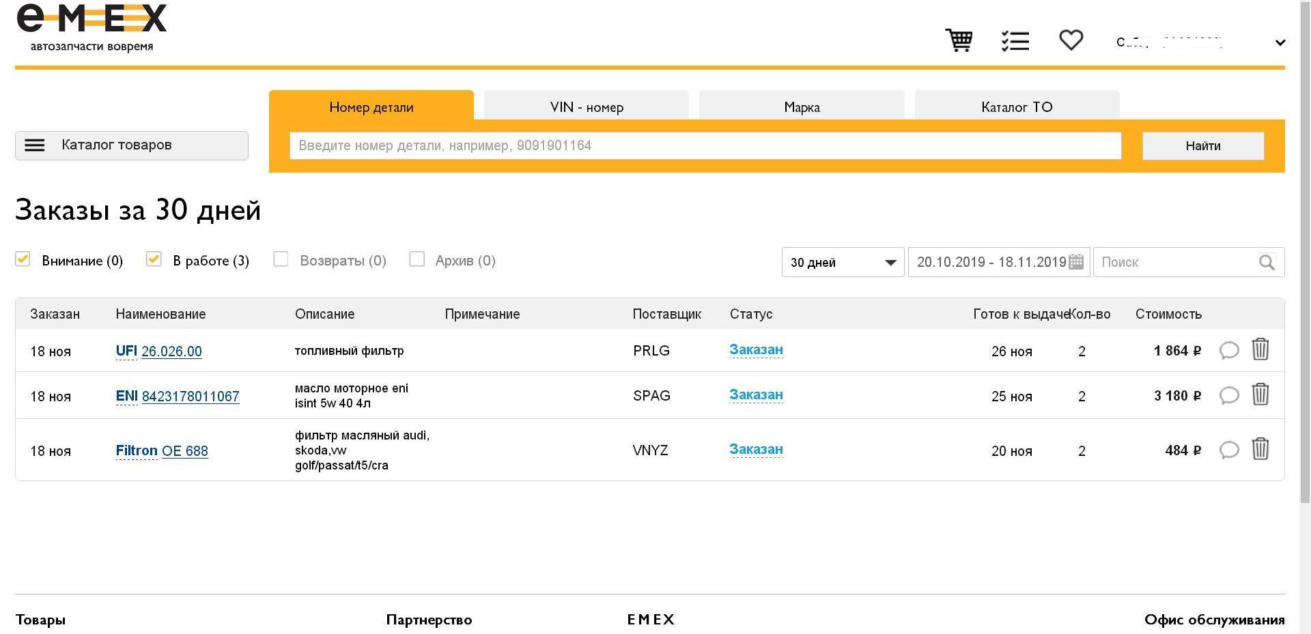This screenshot has width=1311, height=634.
Task: Expand the 30 дней period dropdown
Action: pos(843,262)
